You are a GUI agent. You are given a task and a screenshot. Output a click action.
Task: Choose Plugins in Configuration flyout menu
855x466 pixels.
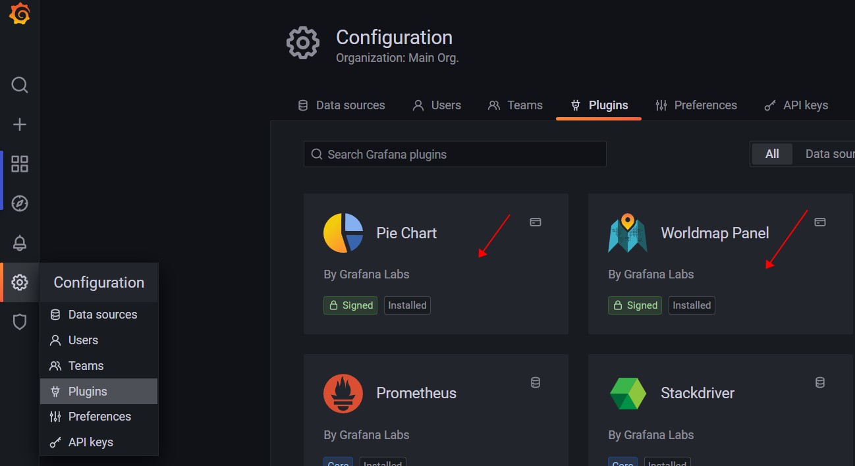click(99, 392)
